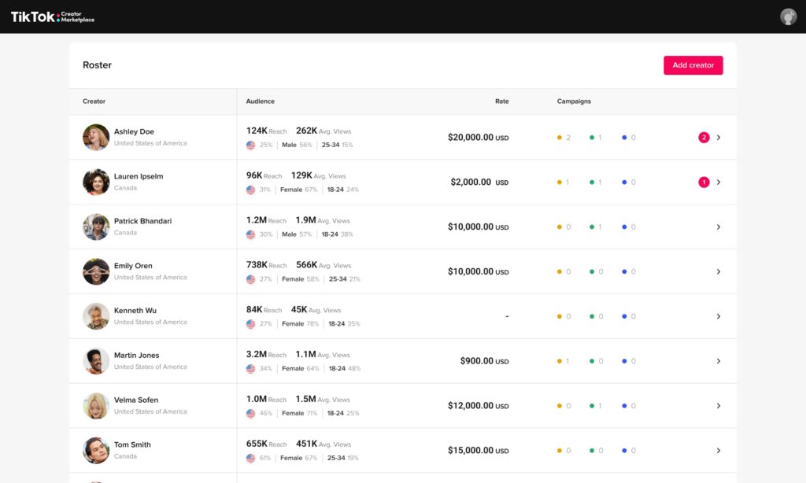Image resolution: width=806 pixels, height=483 pixels.
Task: Click the US flag in Emily Oren's row
Action: click(x=250, y=278)
